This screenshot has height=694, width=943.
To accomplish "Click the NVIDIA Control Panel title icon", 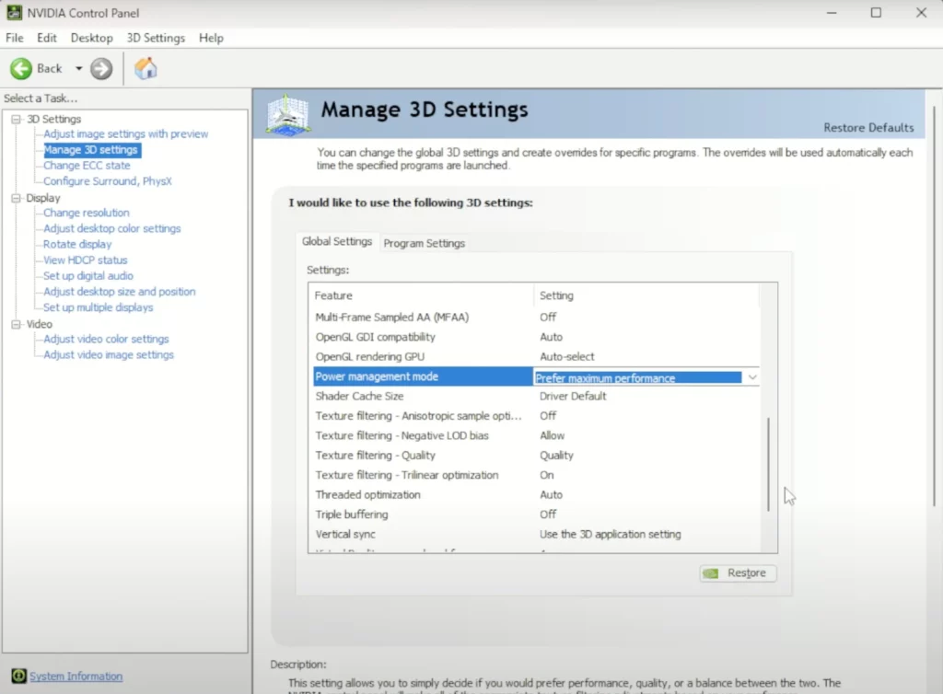I will [x=14, y=13].
